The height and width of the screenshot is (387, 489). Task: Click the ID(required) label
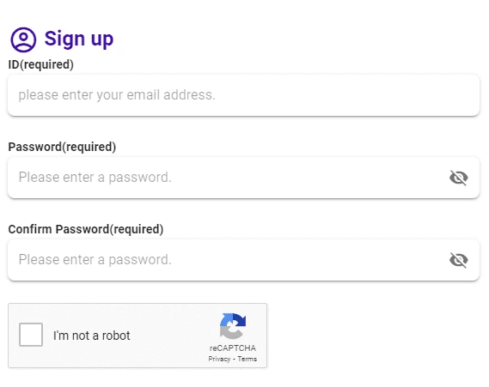(x=41, y=64)
